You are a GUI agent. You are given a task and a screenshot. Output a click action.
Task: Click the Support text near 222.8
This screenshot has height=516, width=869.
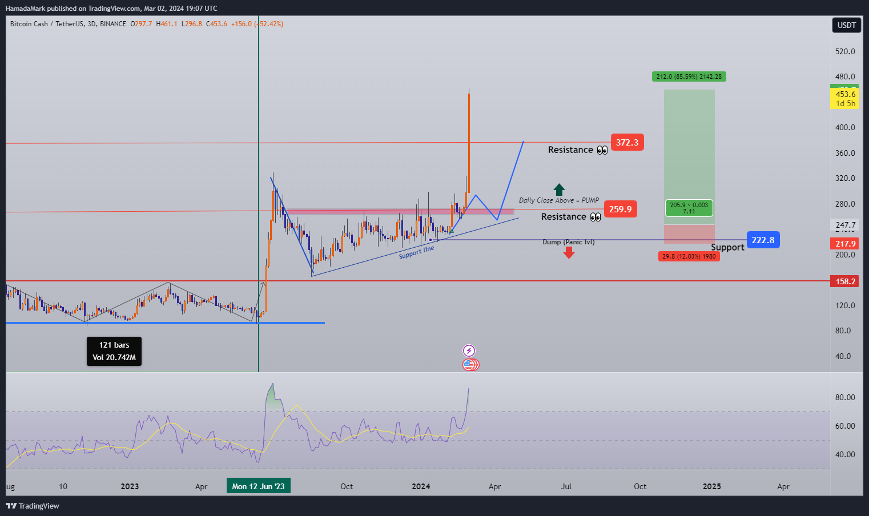click(x=727, y=247)
